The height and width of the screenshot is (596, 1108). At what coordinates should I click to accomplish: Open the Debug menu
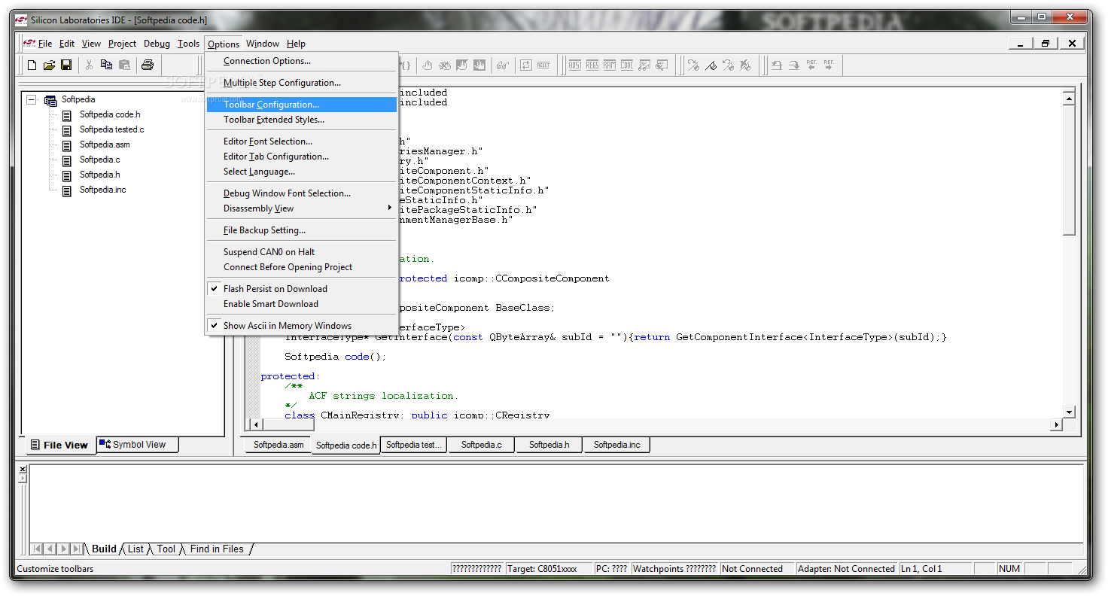(x=157, y=44)
